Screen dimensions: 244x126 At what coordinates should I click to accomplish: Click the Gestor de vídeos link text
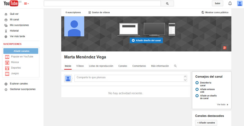click(x=101, y=12)
